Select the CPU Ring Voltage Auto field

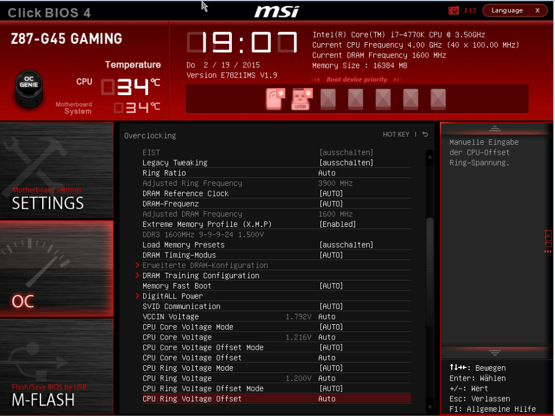326,378
